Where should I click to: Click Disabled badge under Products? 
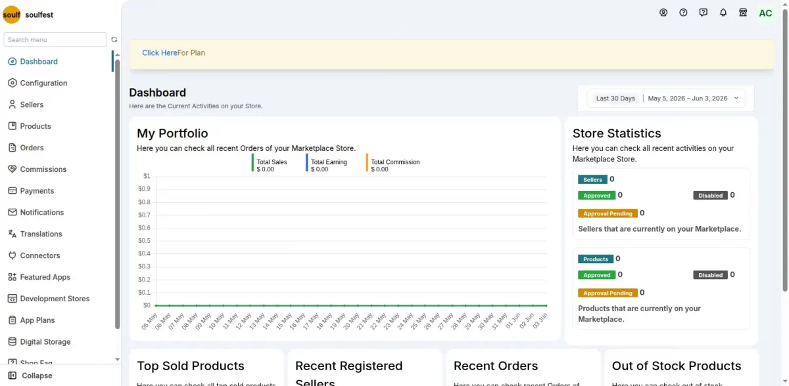click(710, 275)
